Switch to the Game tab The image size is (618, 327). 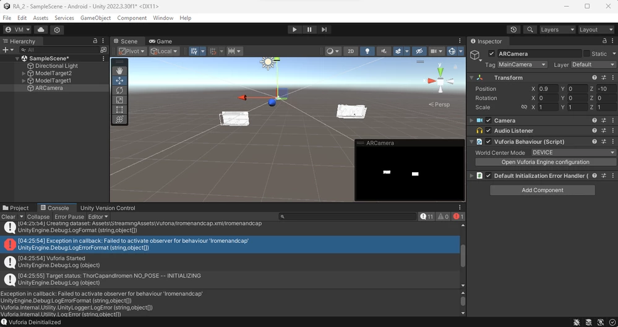[160, 41]
